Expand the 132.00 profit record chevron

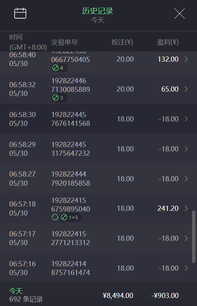186,59
